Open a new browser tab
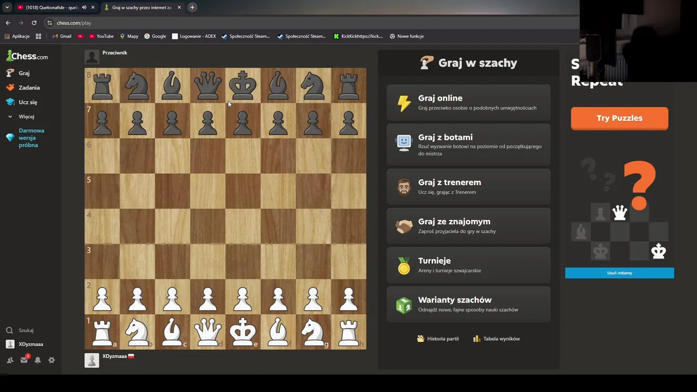This screenshot has height=392, width=697. tap(192, 8)
